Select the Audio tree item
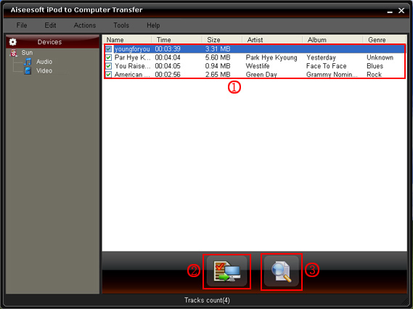The height and width of the screenshot is (309, 413). 44,62
